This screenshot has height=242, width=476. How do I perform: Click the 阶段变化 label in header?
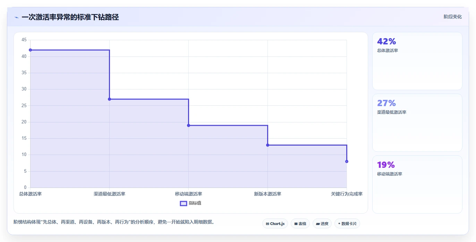(453, 17)
